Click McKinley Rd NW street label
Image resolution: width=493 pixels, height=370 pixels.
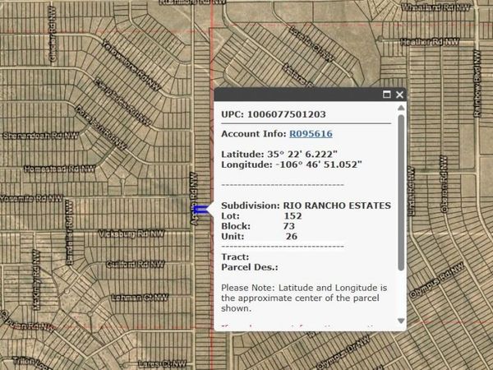pyautogui.click(x=36, y=280)
